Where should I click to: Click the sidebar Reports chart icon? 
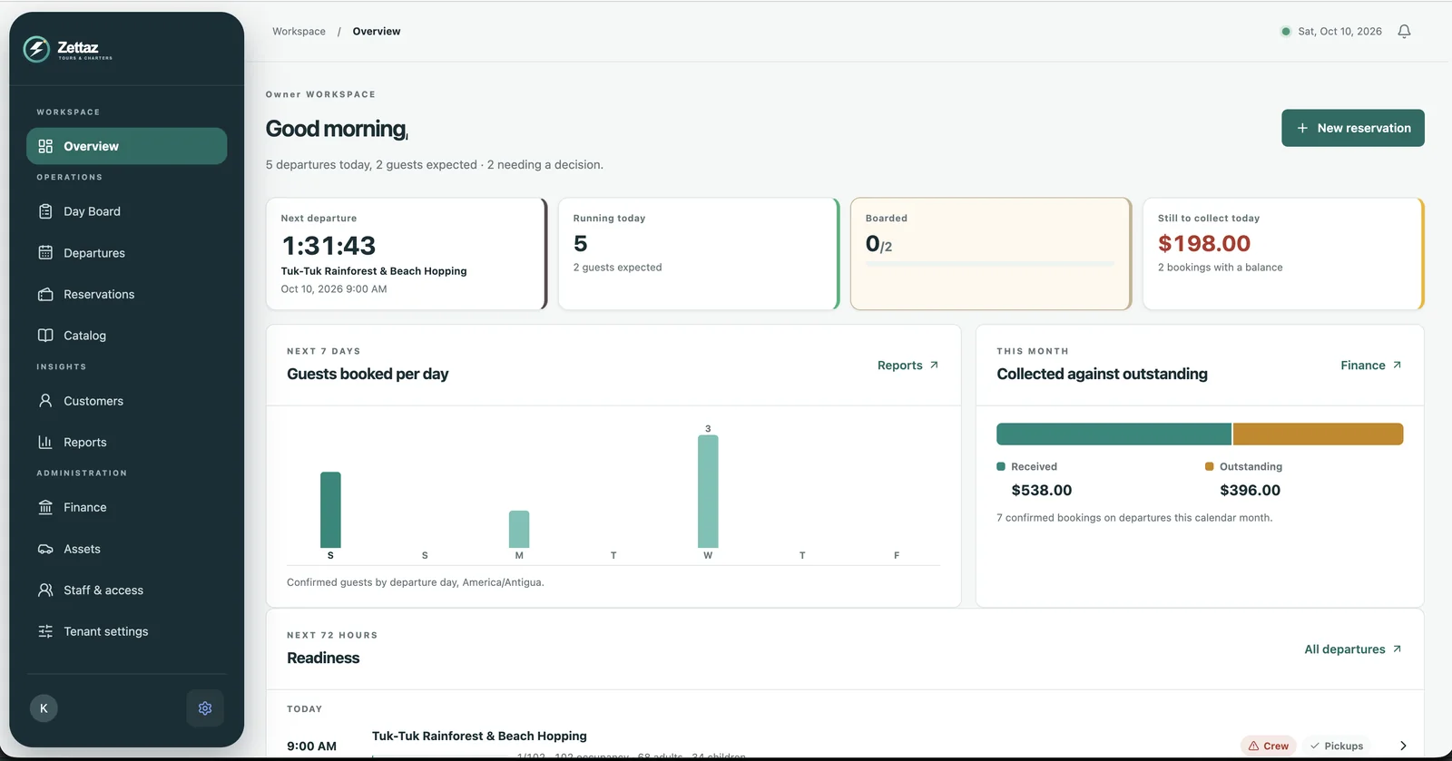45,442
